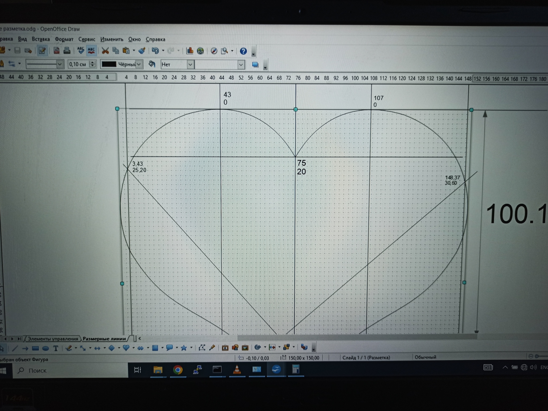Open the Окно menu

[134, 39]
